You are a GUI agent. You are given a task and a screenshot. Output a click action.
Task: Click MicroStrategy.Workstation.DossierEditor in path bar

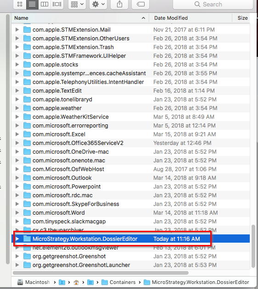click(x=196, y=282)
